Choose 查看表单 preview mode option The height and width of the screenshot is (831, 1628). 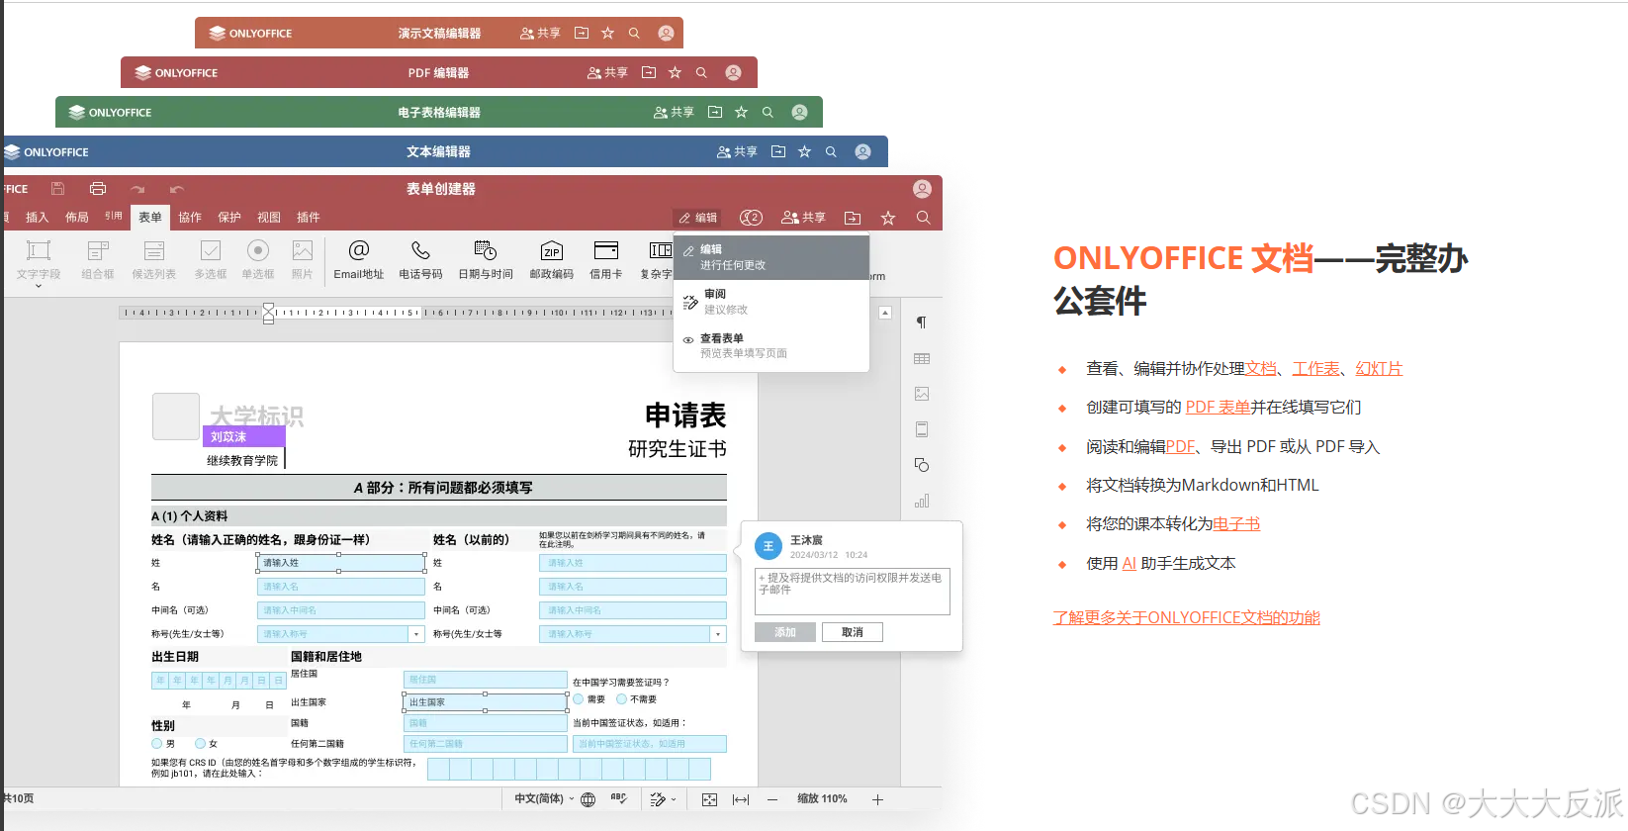[x=771, y=345]
